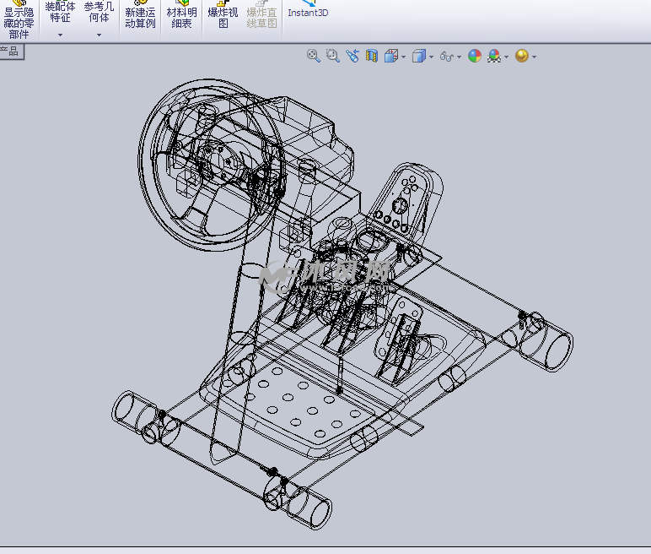Click the Hide/Show Items glasses icon
Screen dimensions: 651x554
447,56
